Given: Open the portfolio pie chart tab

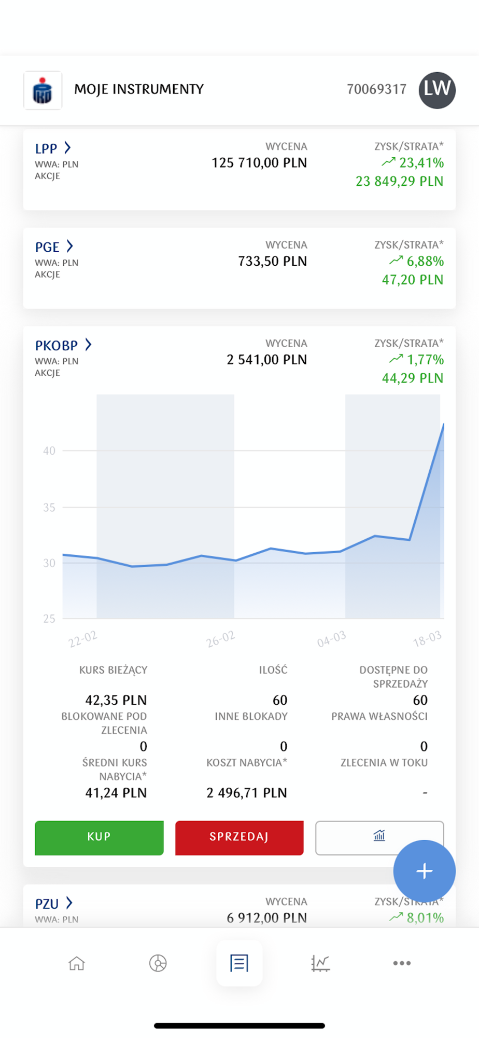Looking at the screenshot, I should click(158, 963).
